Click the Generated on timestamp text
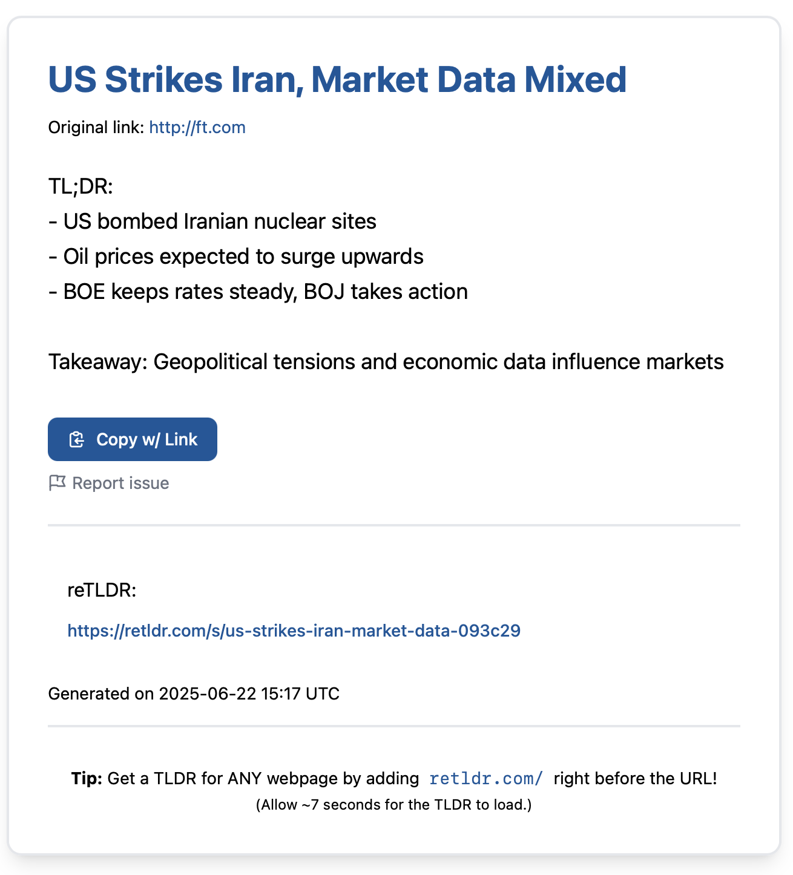The image size is (793, 875). [194, 693]
